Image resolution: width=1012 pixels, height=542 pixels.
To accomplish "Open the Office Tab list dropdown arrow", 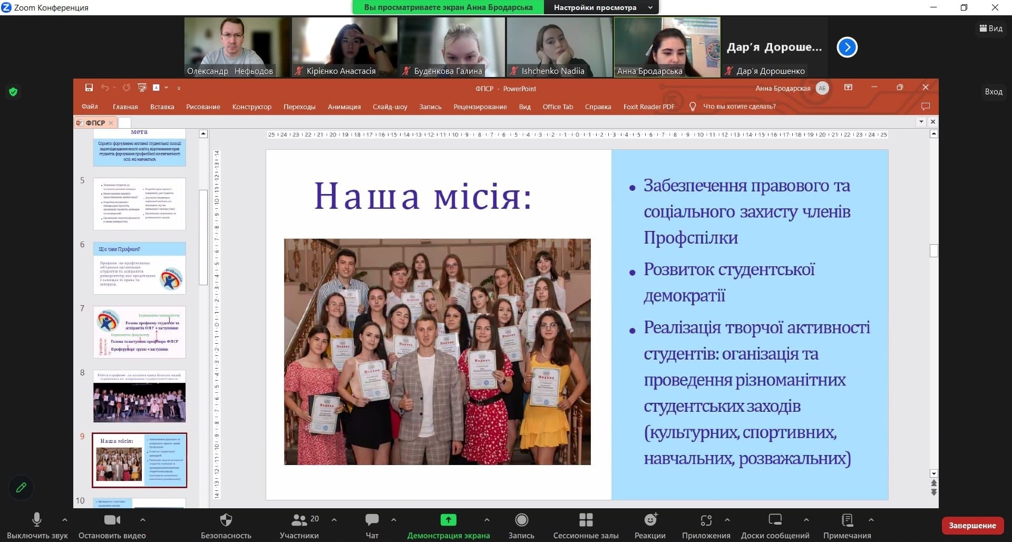I will [921, 122].
